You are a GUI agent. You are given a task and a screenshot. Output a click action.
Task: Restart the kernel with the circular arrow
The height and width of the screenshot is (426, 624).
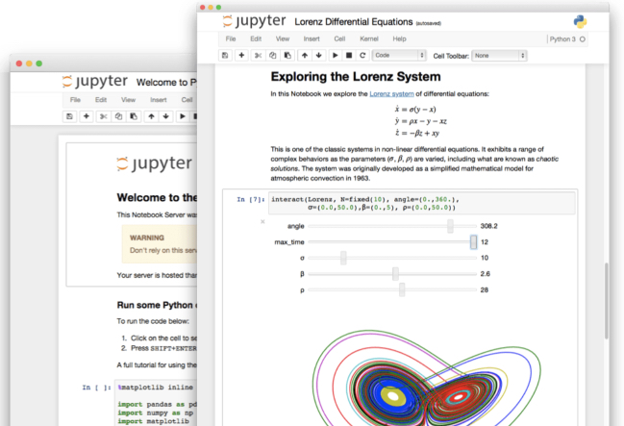click(x=362, y=56)
